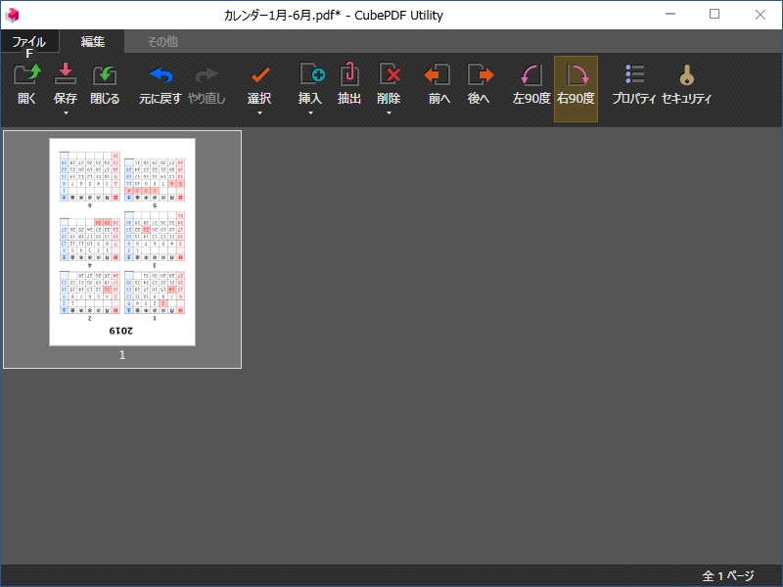Click the やり直し redo icon

pyautogui.click(x=207, y=75)
